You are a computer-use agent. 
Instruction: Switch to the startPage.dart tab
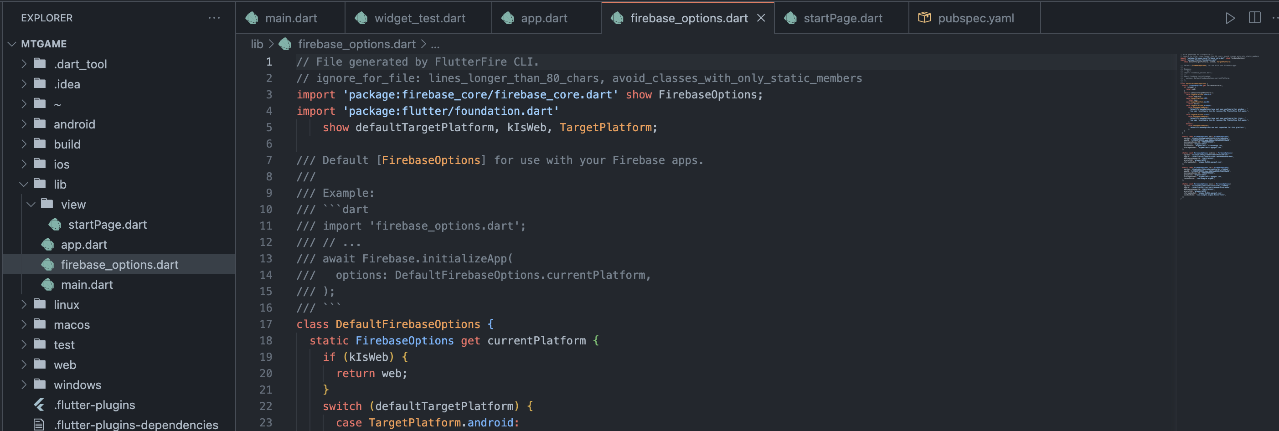pyautogui.click(x=841, y=18)
